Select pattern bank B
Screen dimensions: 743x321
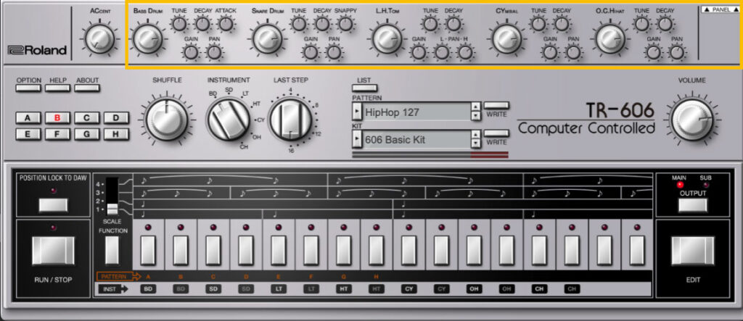[58, 118]
